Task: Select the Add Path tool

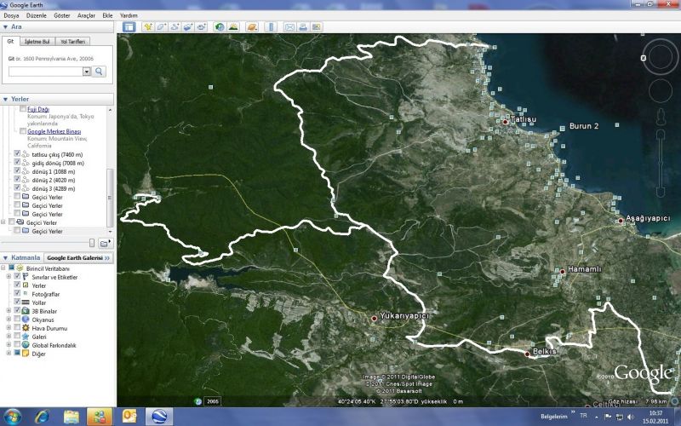Action: (175, 26)
